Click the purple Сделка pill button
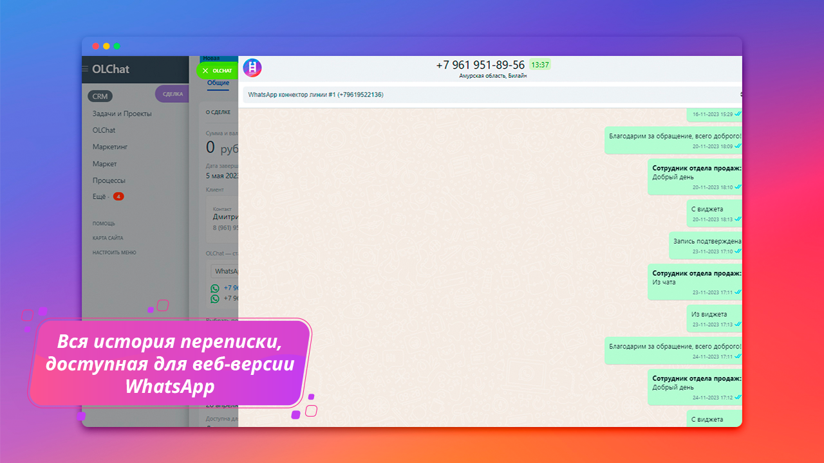The image size is (824, 463). pyautogui.click(x=172, y=94)
